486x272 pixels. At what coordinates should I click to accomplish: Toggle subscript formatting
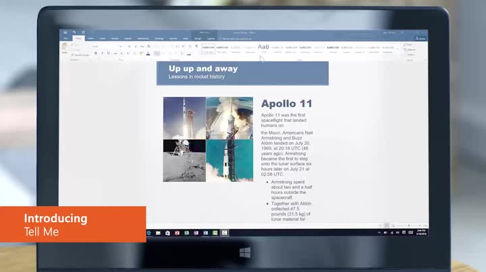[x=122, y=53]
